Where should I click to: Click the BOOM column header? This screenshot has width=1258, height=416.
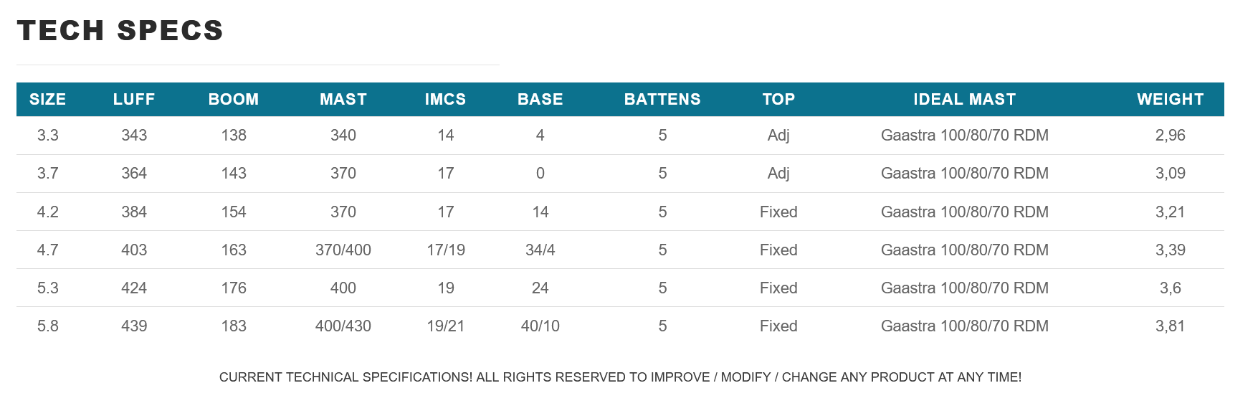(x=234, y=99)
